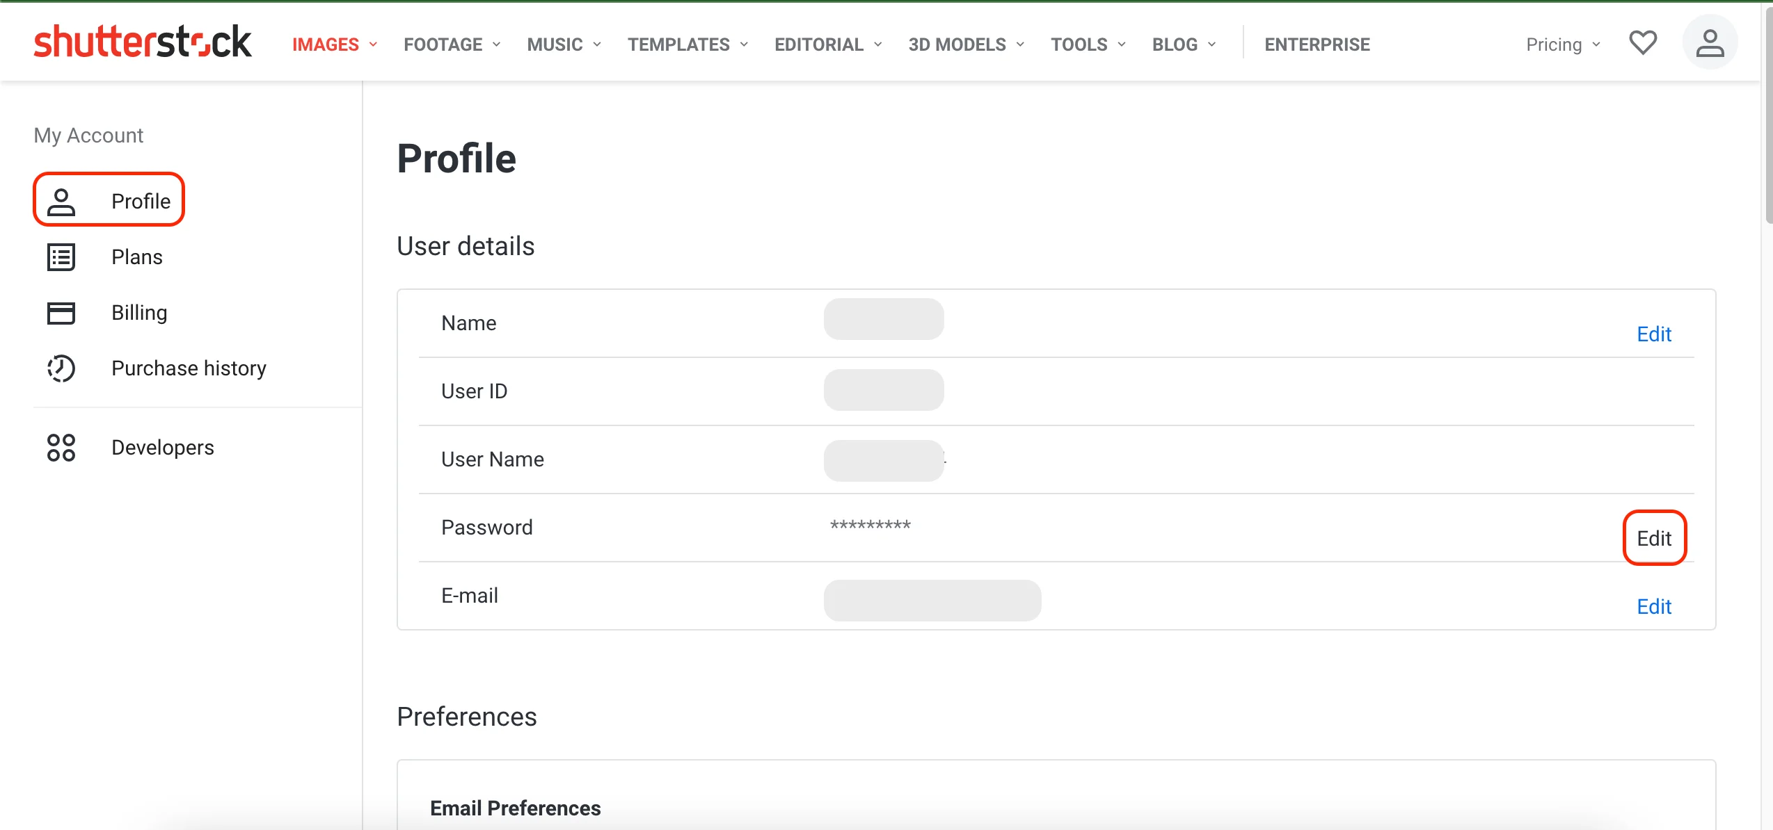Click the Plans list icon
1773x830 pixels.
[61, 257]
